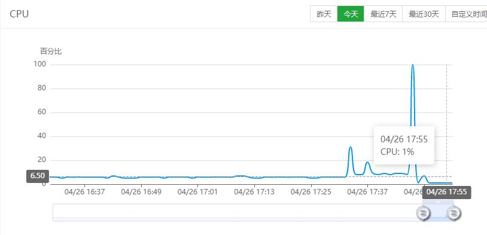This screenshot has height=235, width=487.
Task: Click the 100 percent CPU spike peak
Action: (412, 65)
